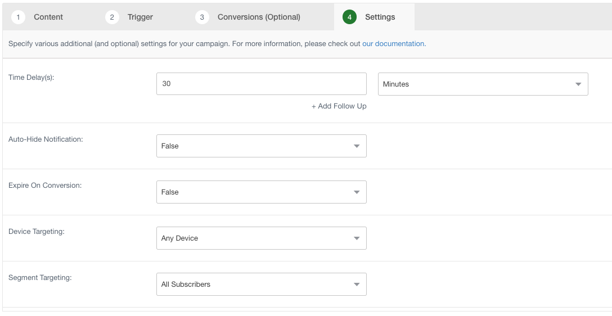Click the Segment Targeting dropdown arrow
The width and height of the screenshot is (612, 316).
coord(356,285)
